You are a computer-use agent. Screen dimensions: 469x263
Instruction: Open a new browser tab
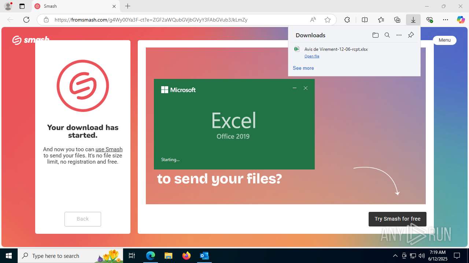click(x=128, y=6)
